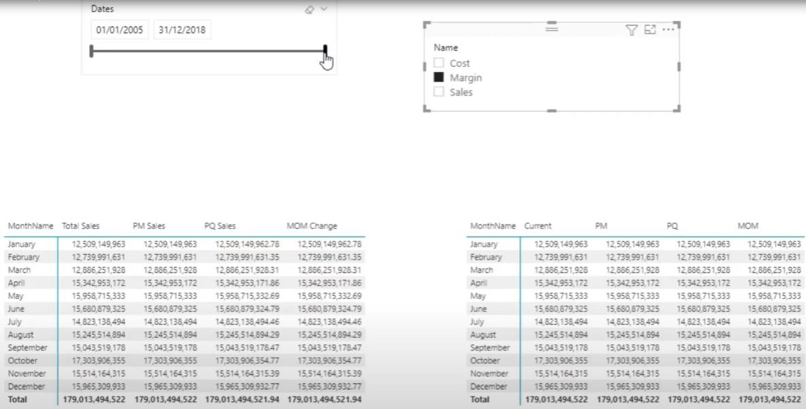Click the PM column header in right table
This screenshot has height=409, width=806.
click(601, 226)
